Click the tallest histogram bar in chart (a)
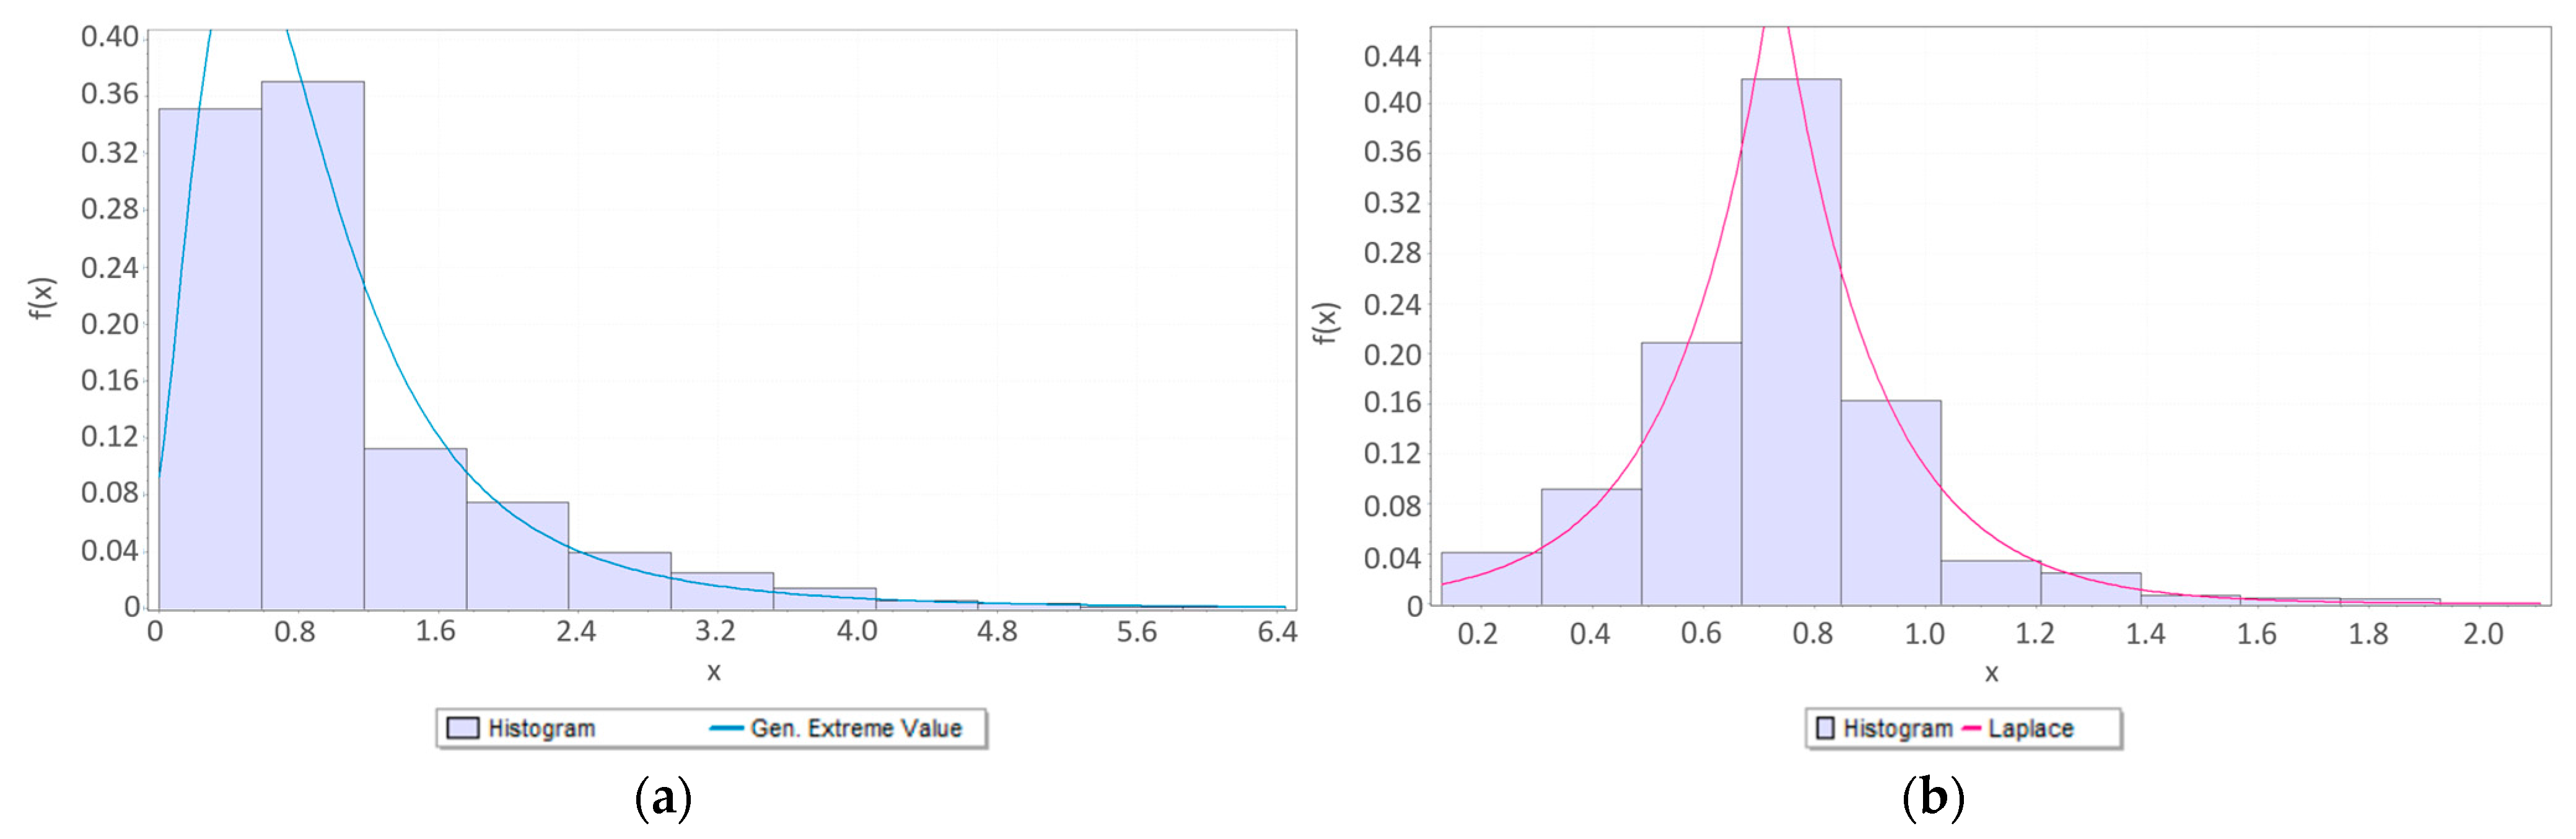Viewport: 2576px width, 839px height. click(x=312, y=345)
